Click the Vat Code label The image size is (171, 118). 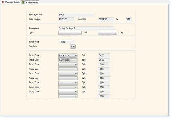pos(33,46)
